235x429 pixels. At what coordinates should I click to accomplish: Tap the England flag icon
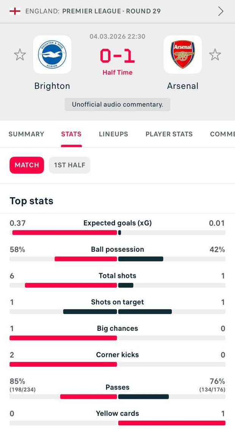coord(15,11)
